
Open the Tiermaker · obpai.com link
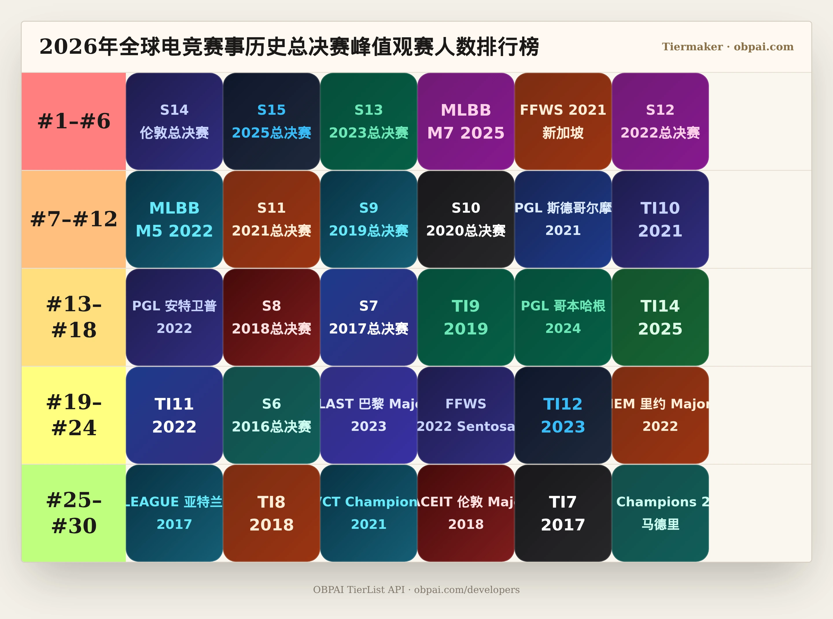point(728,47)
